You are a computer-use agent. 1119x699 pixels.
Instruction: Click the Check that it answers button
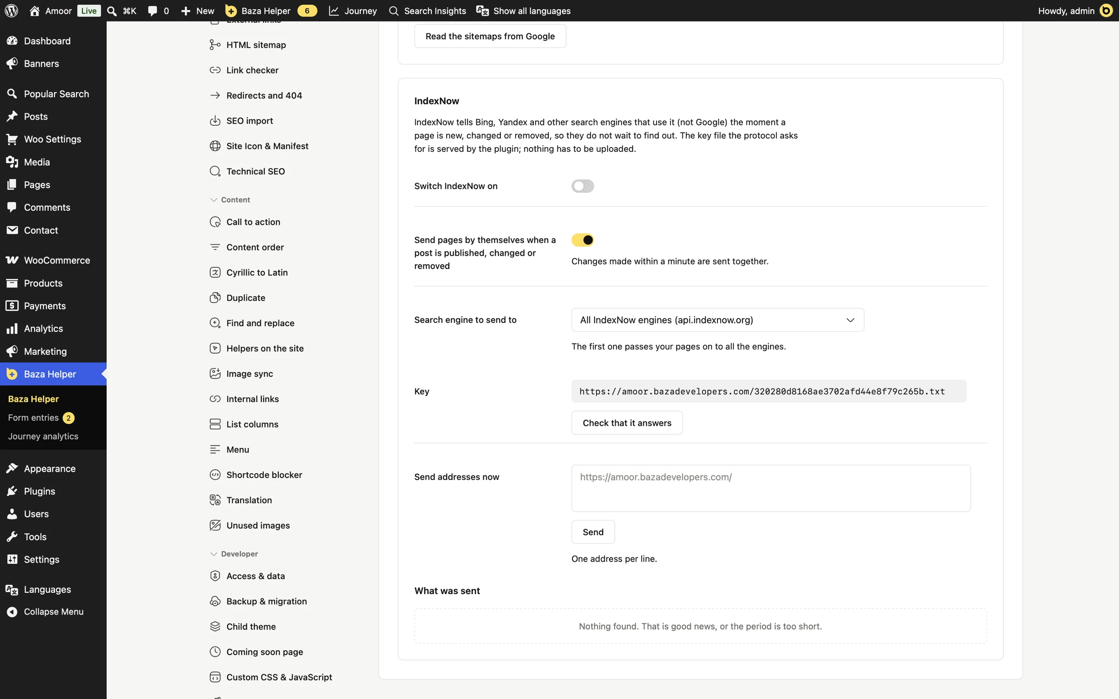[x=627, y=423]
